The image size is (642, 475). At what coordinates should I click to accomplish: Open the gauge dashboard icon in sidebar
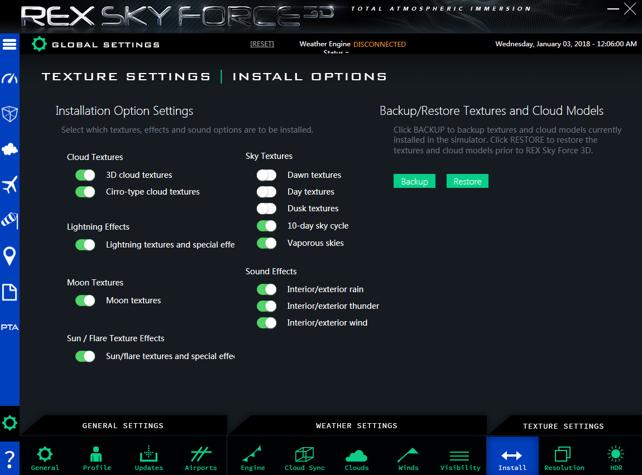pyautogui.click(x=9, y=78)
